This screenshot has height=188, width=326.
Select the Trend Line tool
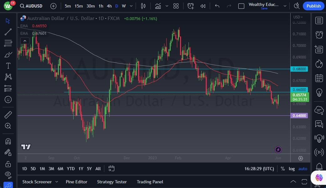point(8,32)
